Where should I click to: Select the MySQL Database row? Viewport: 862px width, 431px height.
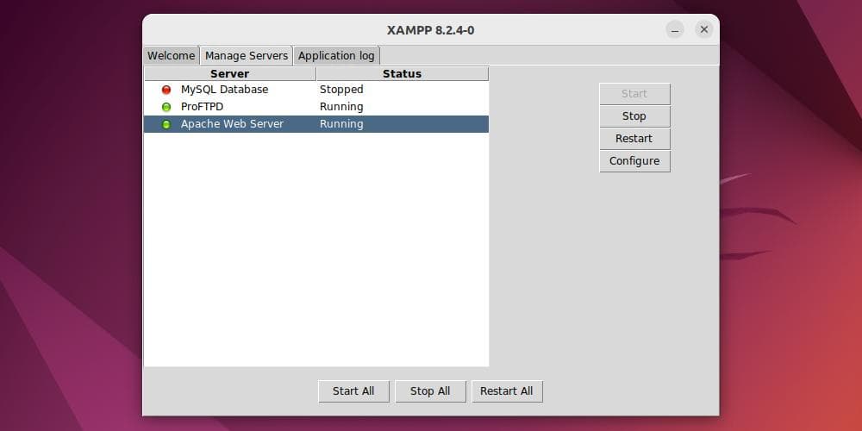click(x=316, y=90)
